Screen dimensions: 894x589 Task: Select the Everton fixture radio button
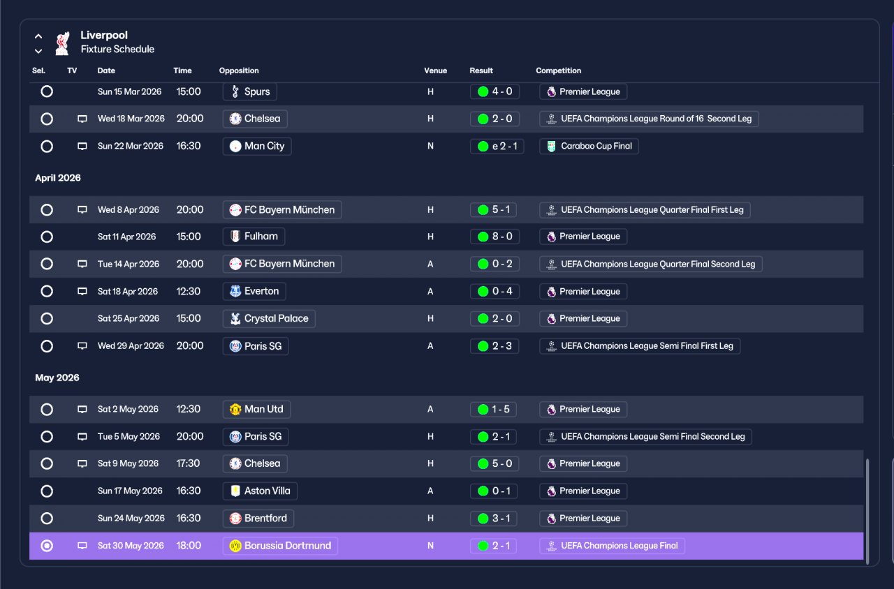pyautogui.click(x=47, y=291)
